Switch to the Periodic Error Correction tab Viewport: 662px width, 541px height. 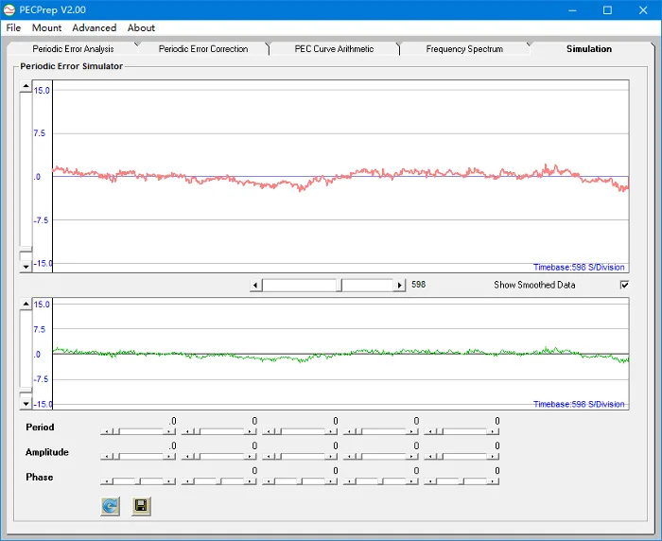[203, 49]
